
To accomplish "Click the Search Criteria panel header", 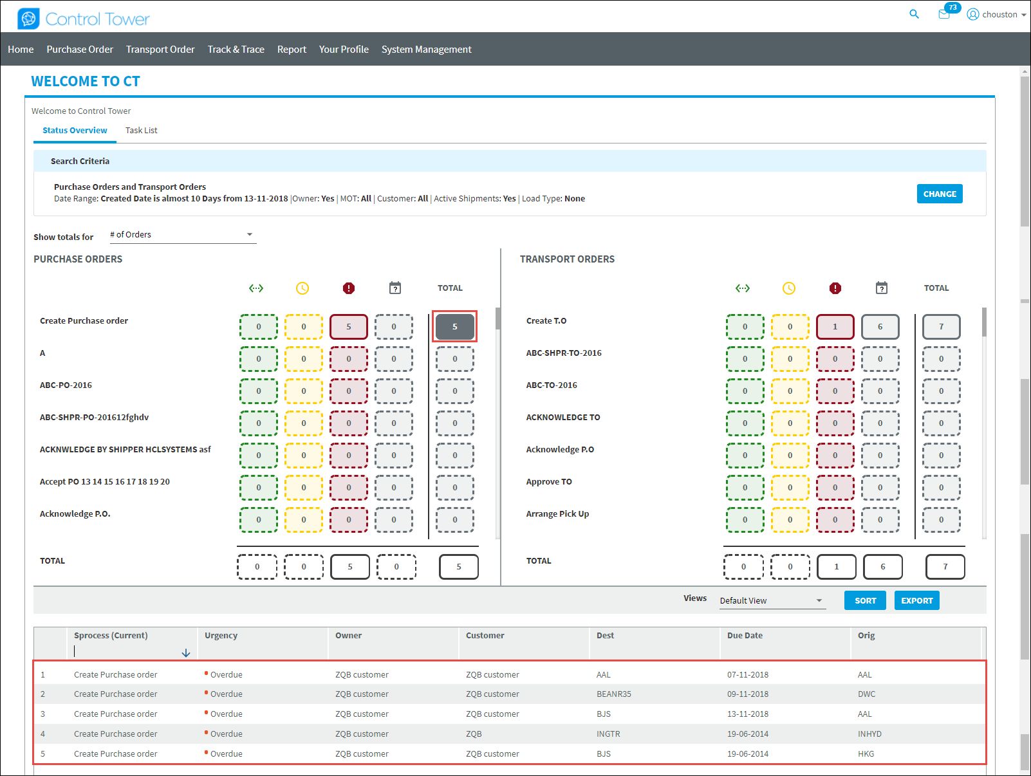I will [510, 161].
